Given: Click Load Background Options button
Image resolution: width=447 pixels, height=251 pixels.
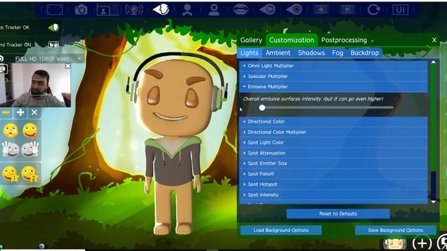Looking at the screenshot, I should tap(281, 230).
